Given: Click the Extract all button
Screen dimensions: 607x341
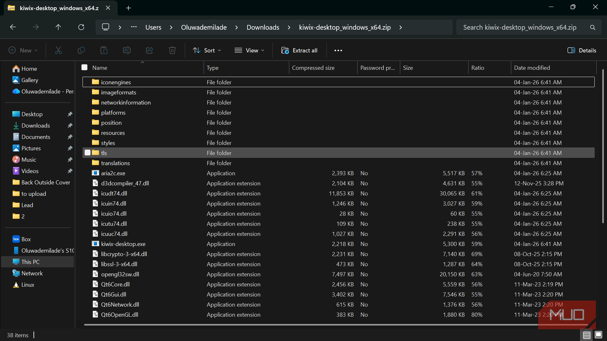Looking at the screenshot, I should click(x=299, y=50).
